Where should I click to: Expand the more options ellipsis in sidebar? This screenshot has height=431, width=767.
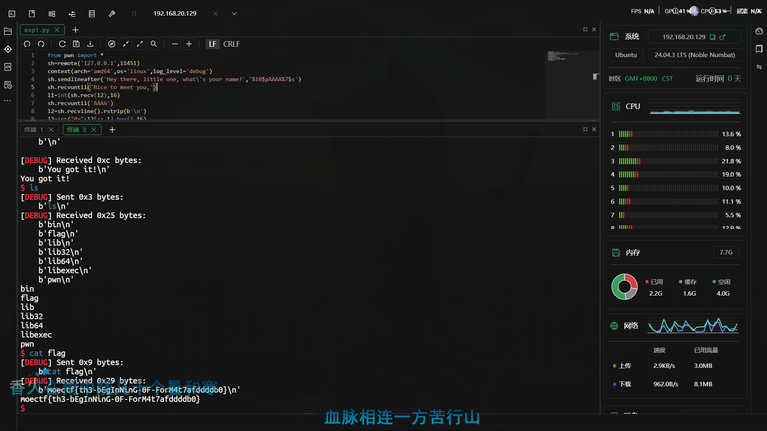coord(8,101)
